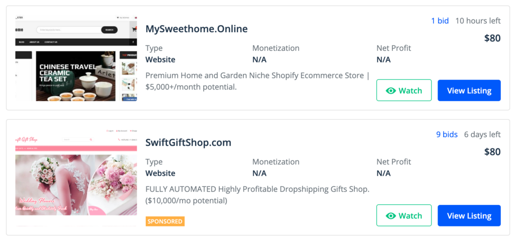Click the '1 bid' link
This screenshot has height=241, width=515.
point(440,21)
